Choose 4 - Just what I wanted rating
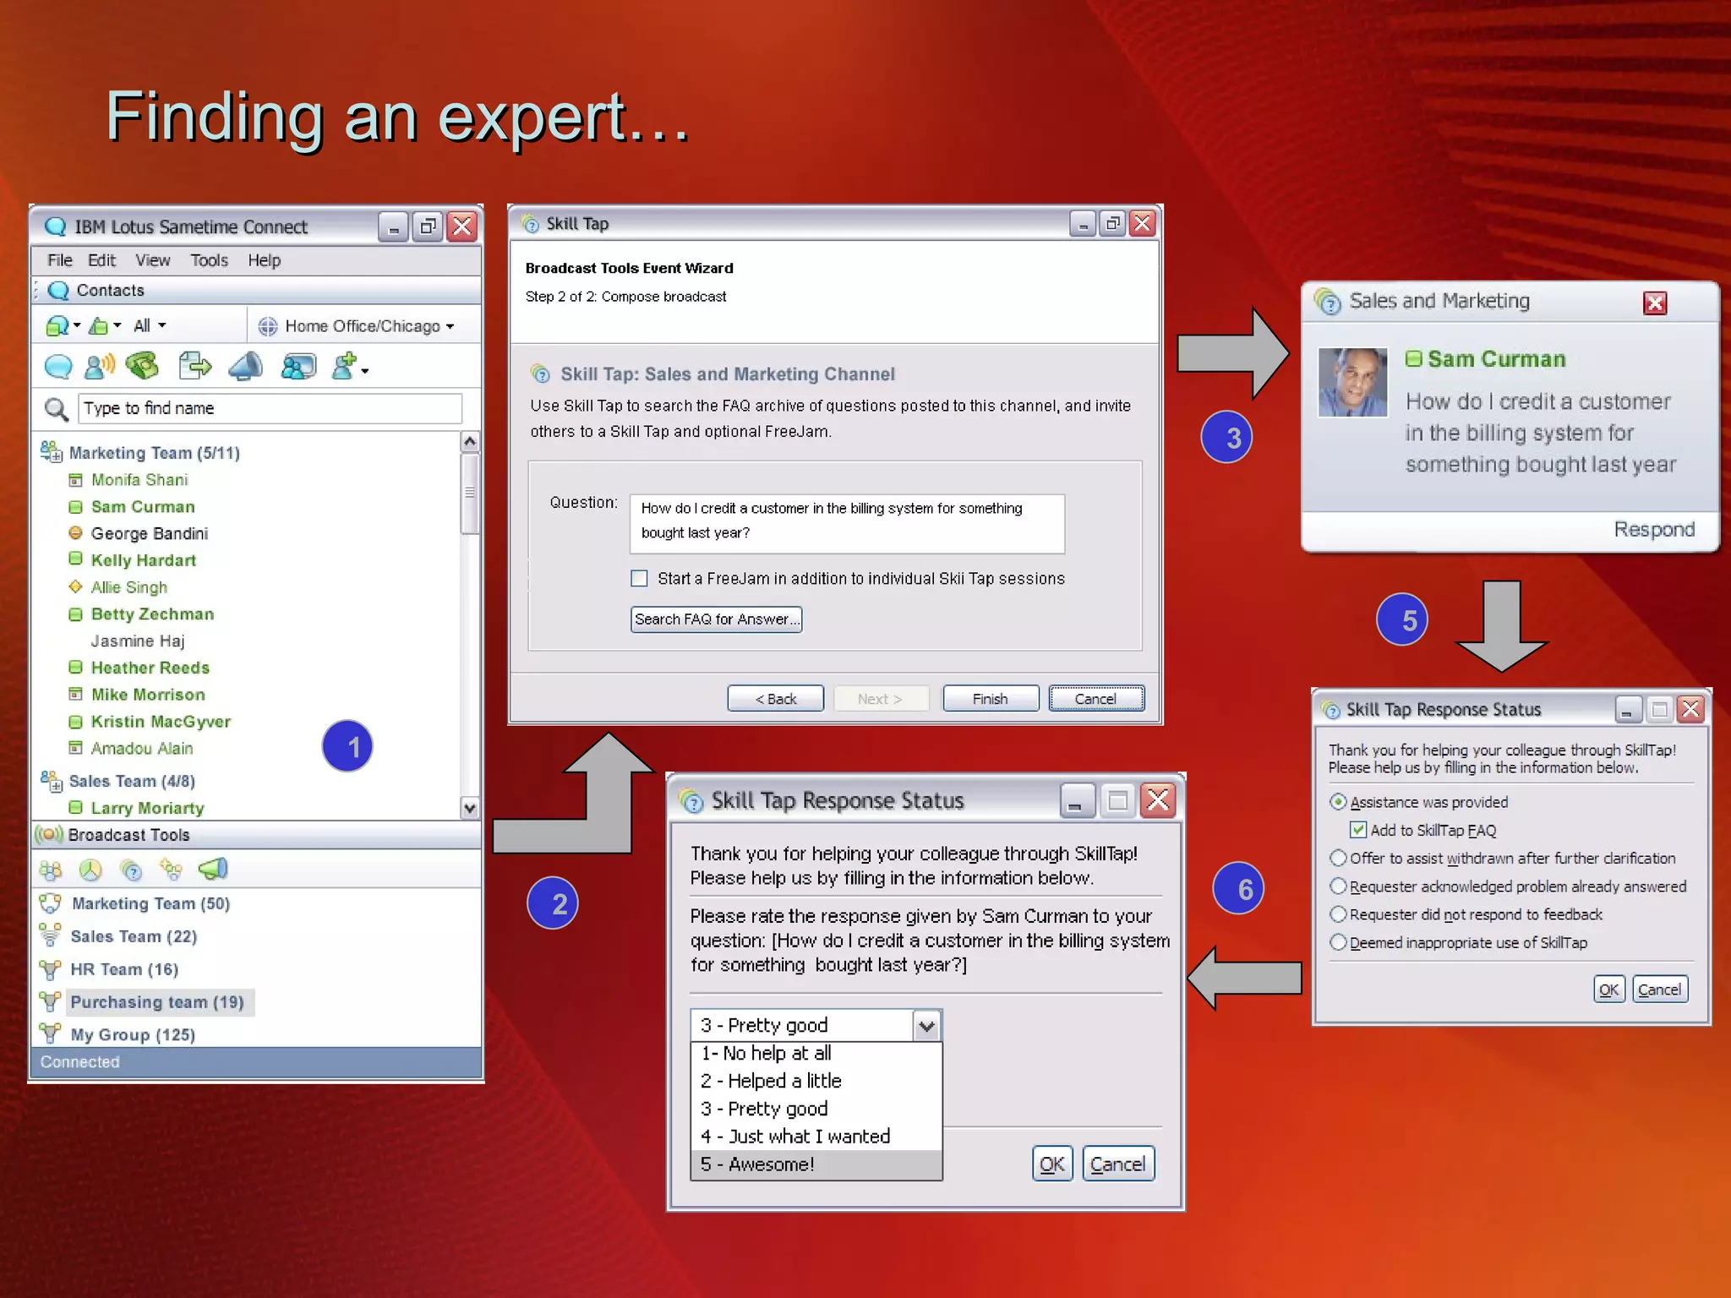 [x=816, y=1136]
